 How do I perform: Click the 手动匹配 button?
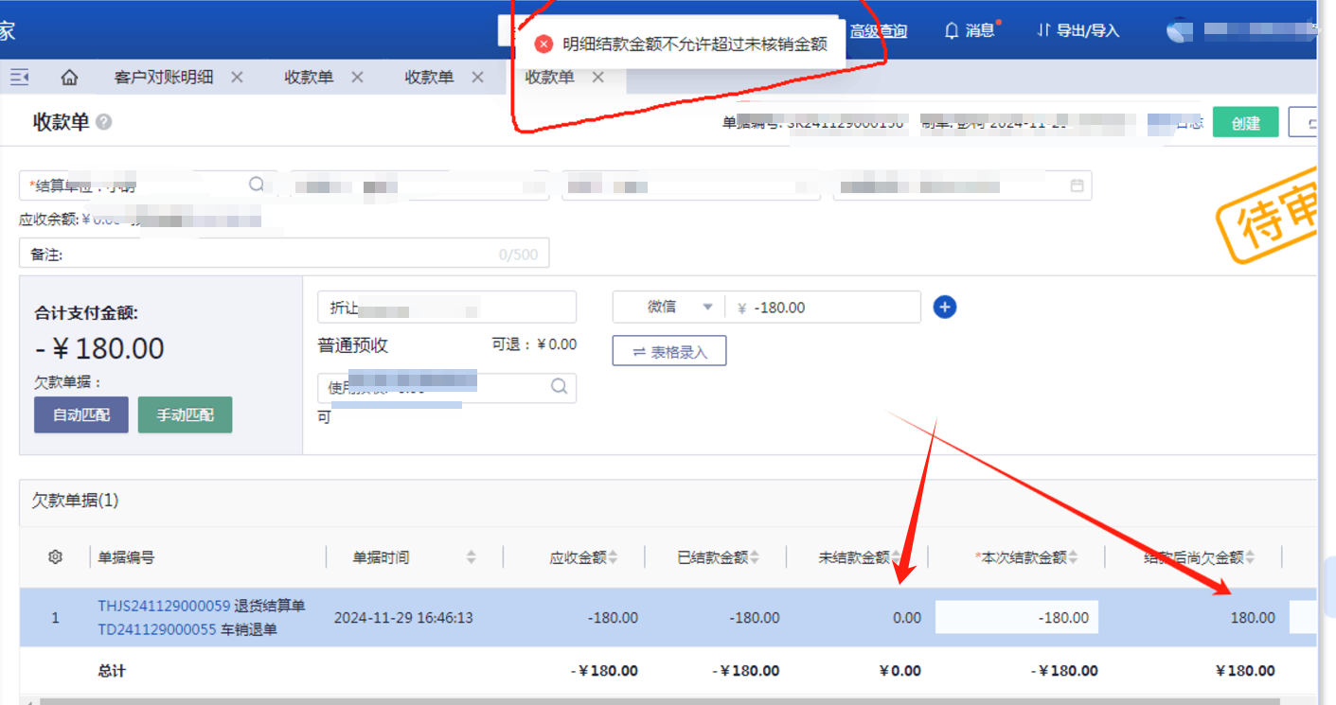tap(185, 414)
